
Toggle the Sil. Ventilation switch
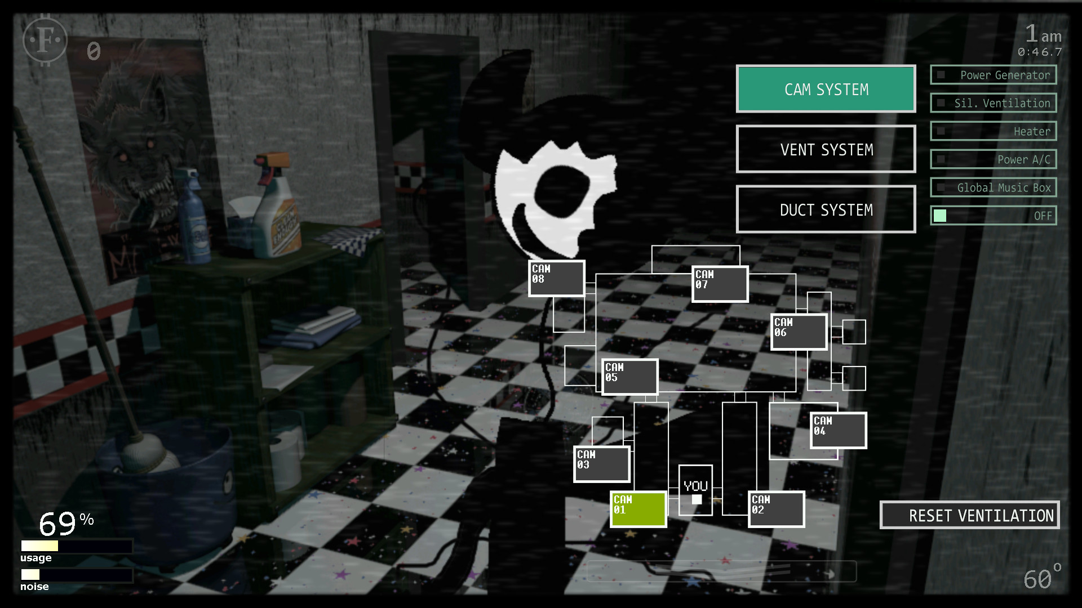(940, 103)
